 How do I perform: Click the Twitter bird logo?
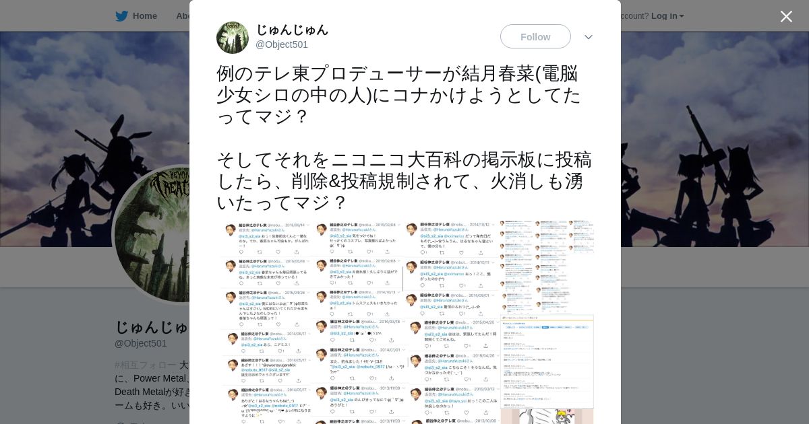[121, 16]
